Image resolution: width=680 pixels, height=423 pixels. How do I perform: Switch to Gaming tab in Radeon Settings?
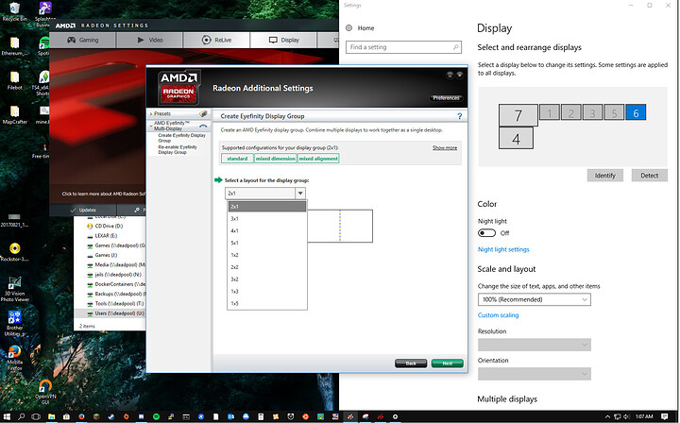click(83, 40)
